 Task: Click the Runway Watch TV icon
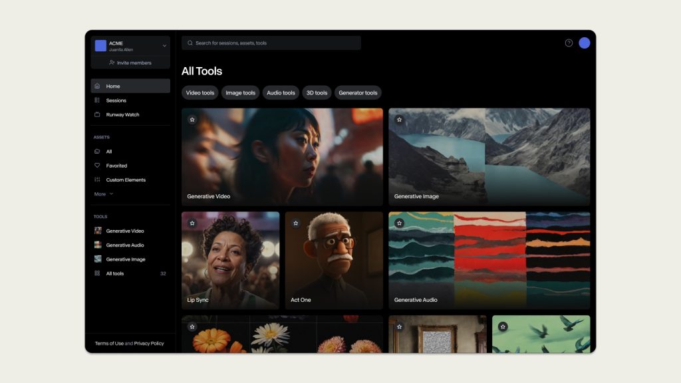[97, 114]
